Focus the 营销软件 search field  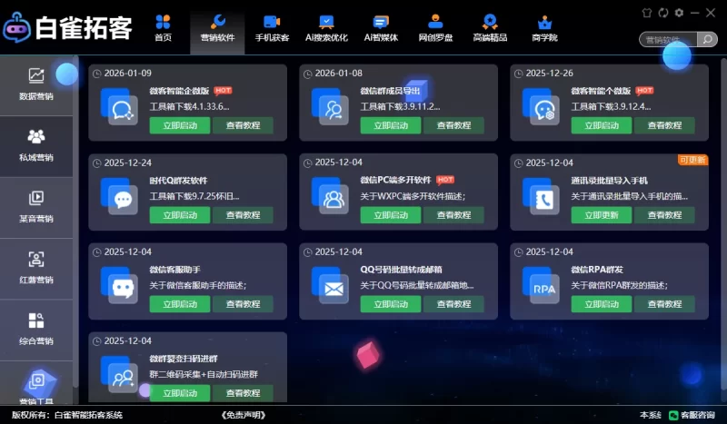click(x=668, y=39)
